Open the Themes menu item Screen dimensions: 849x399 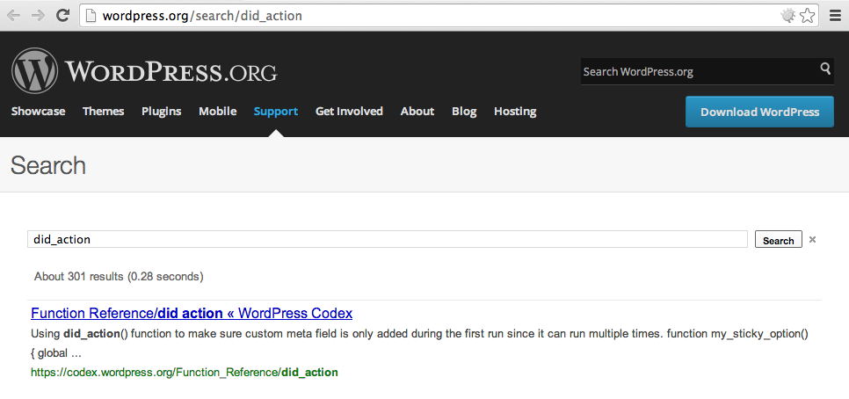[x=104, y=111]
